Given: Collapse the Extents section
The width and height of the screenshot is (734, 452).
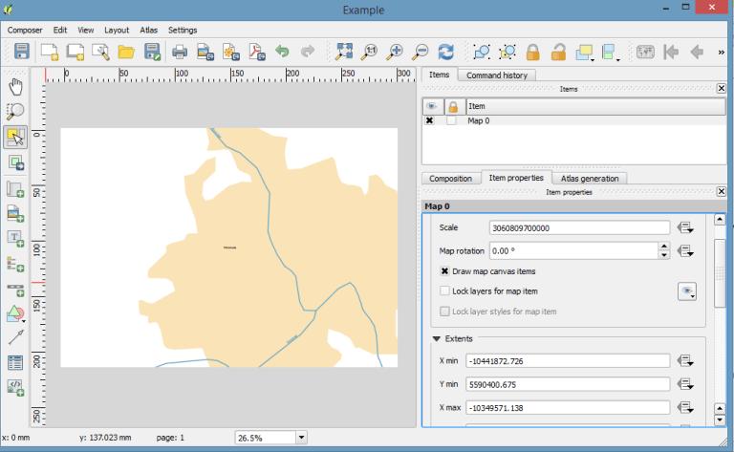Looking at the screenshot, I should pos(436,338).
